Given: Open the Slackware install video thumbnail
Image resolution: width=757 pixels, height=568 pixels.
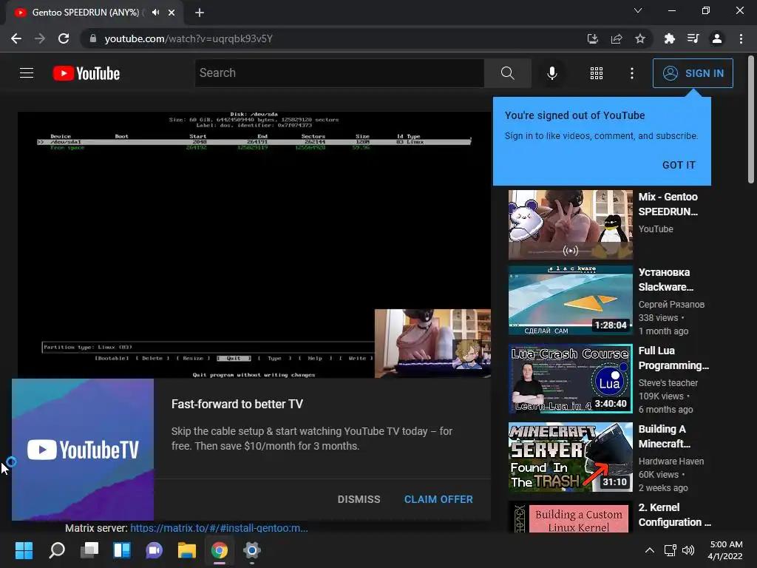Looking at the screenshot, I should (570, 300).
